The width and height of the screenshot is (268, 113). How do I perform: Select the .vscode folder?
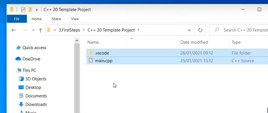102,53
